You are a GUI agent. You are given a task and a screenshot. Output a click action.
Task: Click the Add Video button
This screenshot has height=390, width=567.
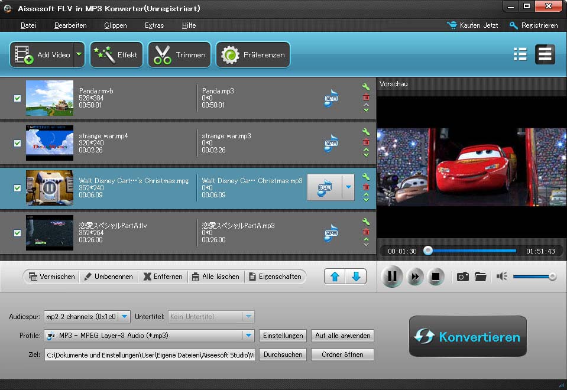pyautogui.click(x=42, y=54)
